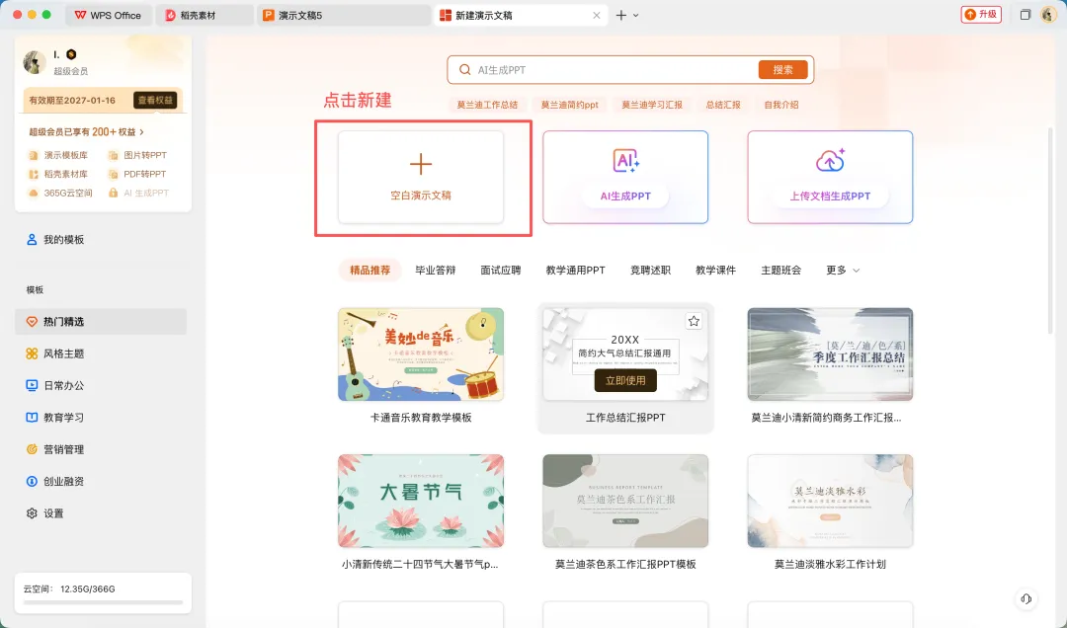The height and width of the screenshot is (628, 1067).
Task: Click 立即使用 on the work summary template
Action: [625, 380]
